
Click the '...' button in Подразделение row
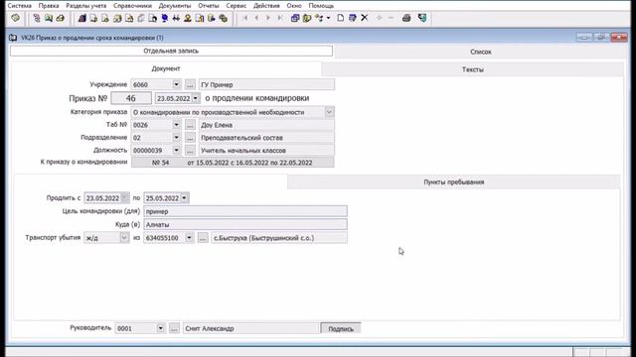point(190,138)
